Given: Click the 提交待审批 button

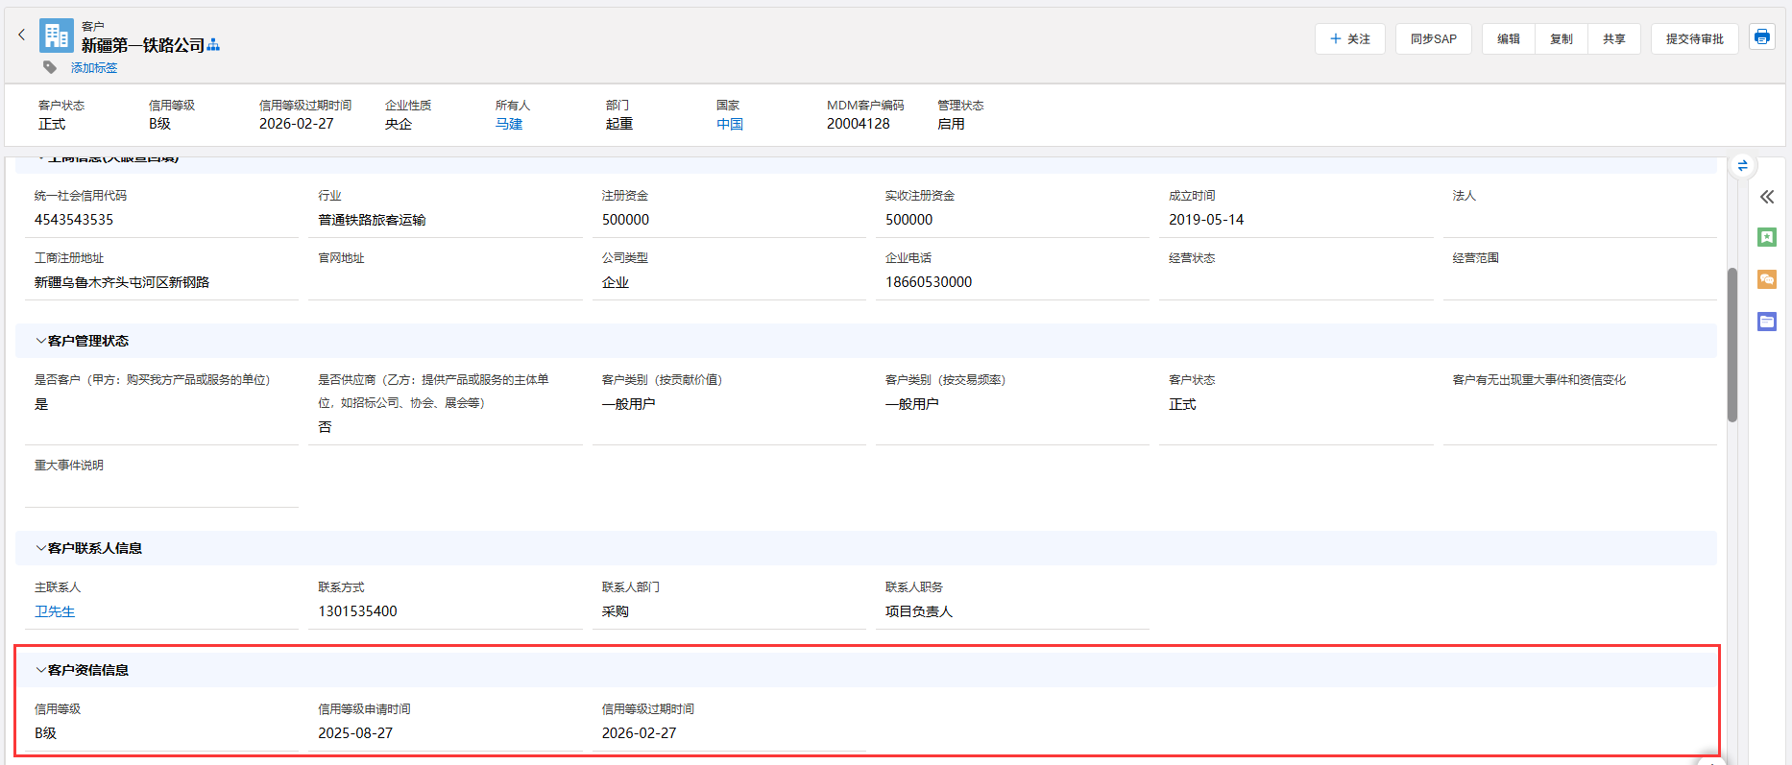Looking at the screenshot, I should [x=1694, y=39].
